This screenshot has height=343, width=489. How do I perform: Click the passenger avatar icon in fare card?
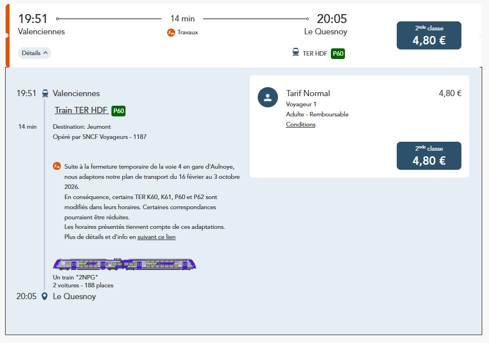coord(268,97)
